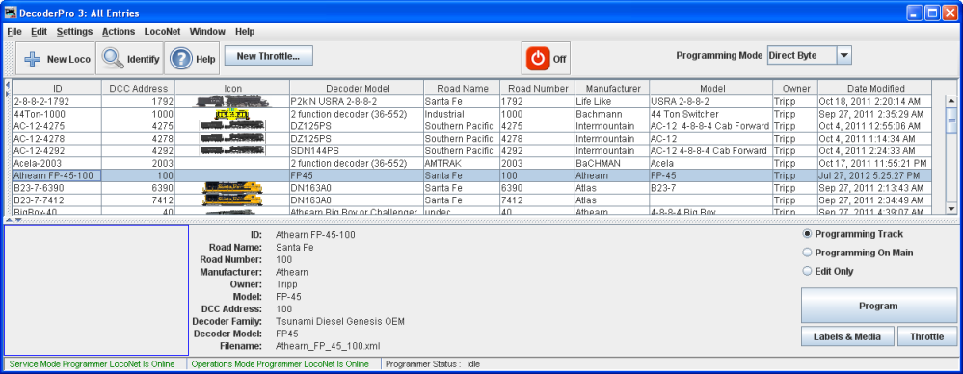This screenshot has height=374, width=963.
Task: Open the Window menu
Action: point(207,31)
